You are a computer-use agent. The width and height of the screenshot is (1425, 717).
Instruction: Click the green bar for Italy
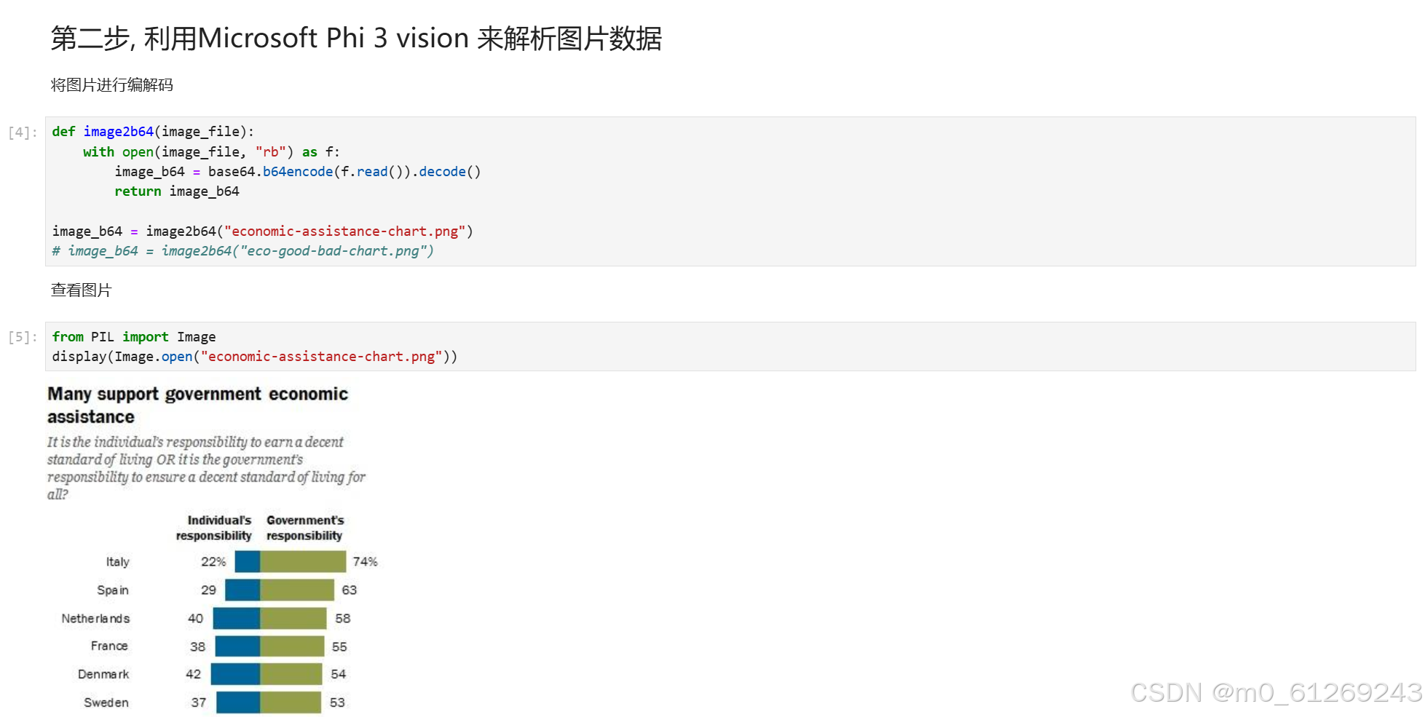303,561
